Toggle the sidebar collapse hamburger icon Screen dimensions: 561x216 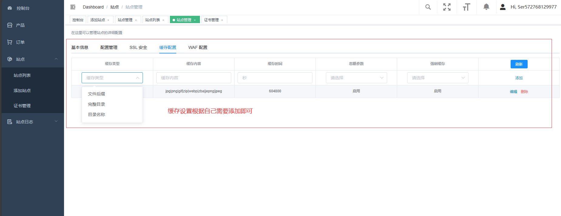click(x=73, y=7)
